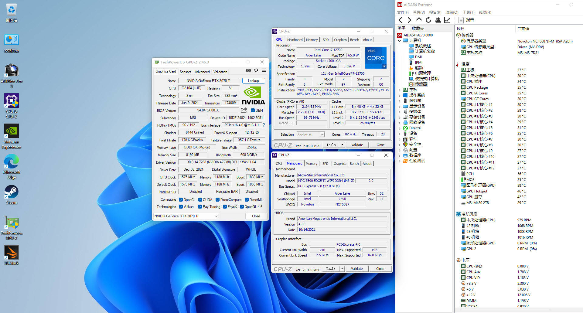Viewport: 583px width, 313px height.
Task: Switch to Advanced tab in GPU-Z
Action: click(x=202, y=72)
